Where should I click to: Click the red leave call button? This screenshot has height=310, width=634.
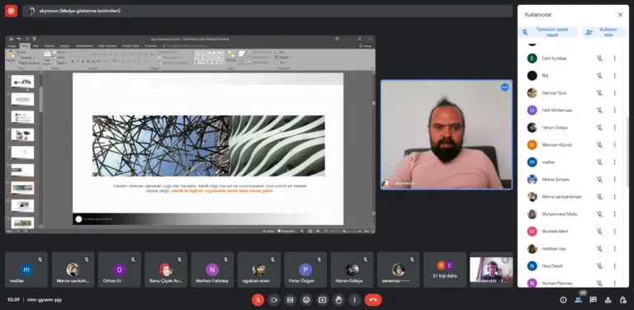click(373, 300)
